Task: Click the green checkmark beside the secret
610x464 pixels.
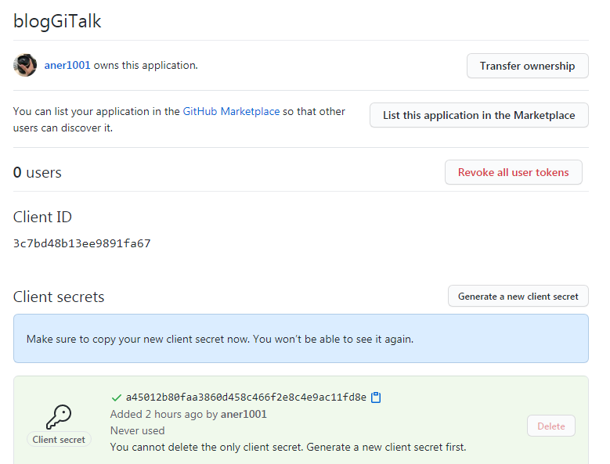Action: point(116,397)
